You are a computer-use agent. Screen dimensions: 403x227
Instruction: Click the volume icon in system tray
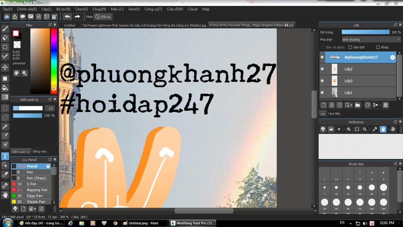365,223
